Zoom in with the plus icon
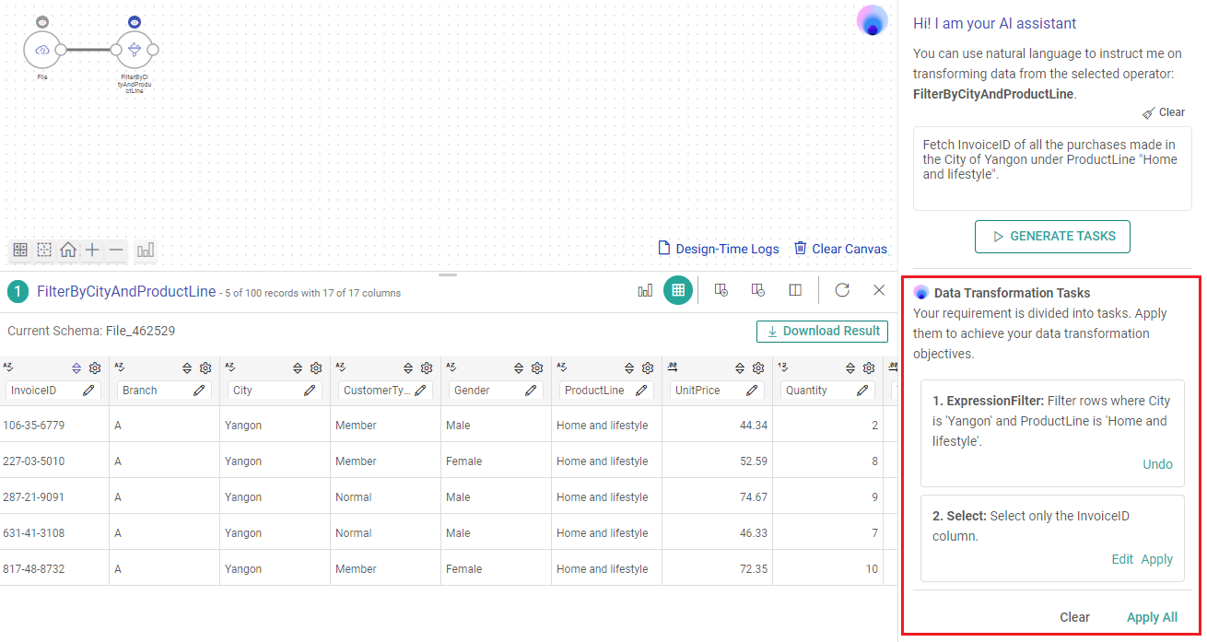 coord(92,250)
